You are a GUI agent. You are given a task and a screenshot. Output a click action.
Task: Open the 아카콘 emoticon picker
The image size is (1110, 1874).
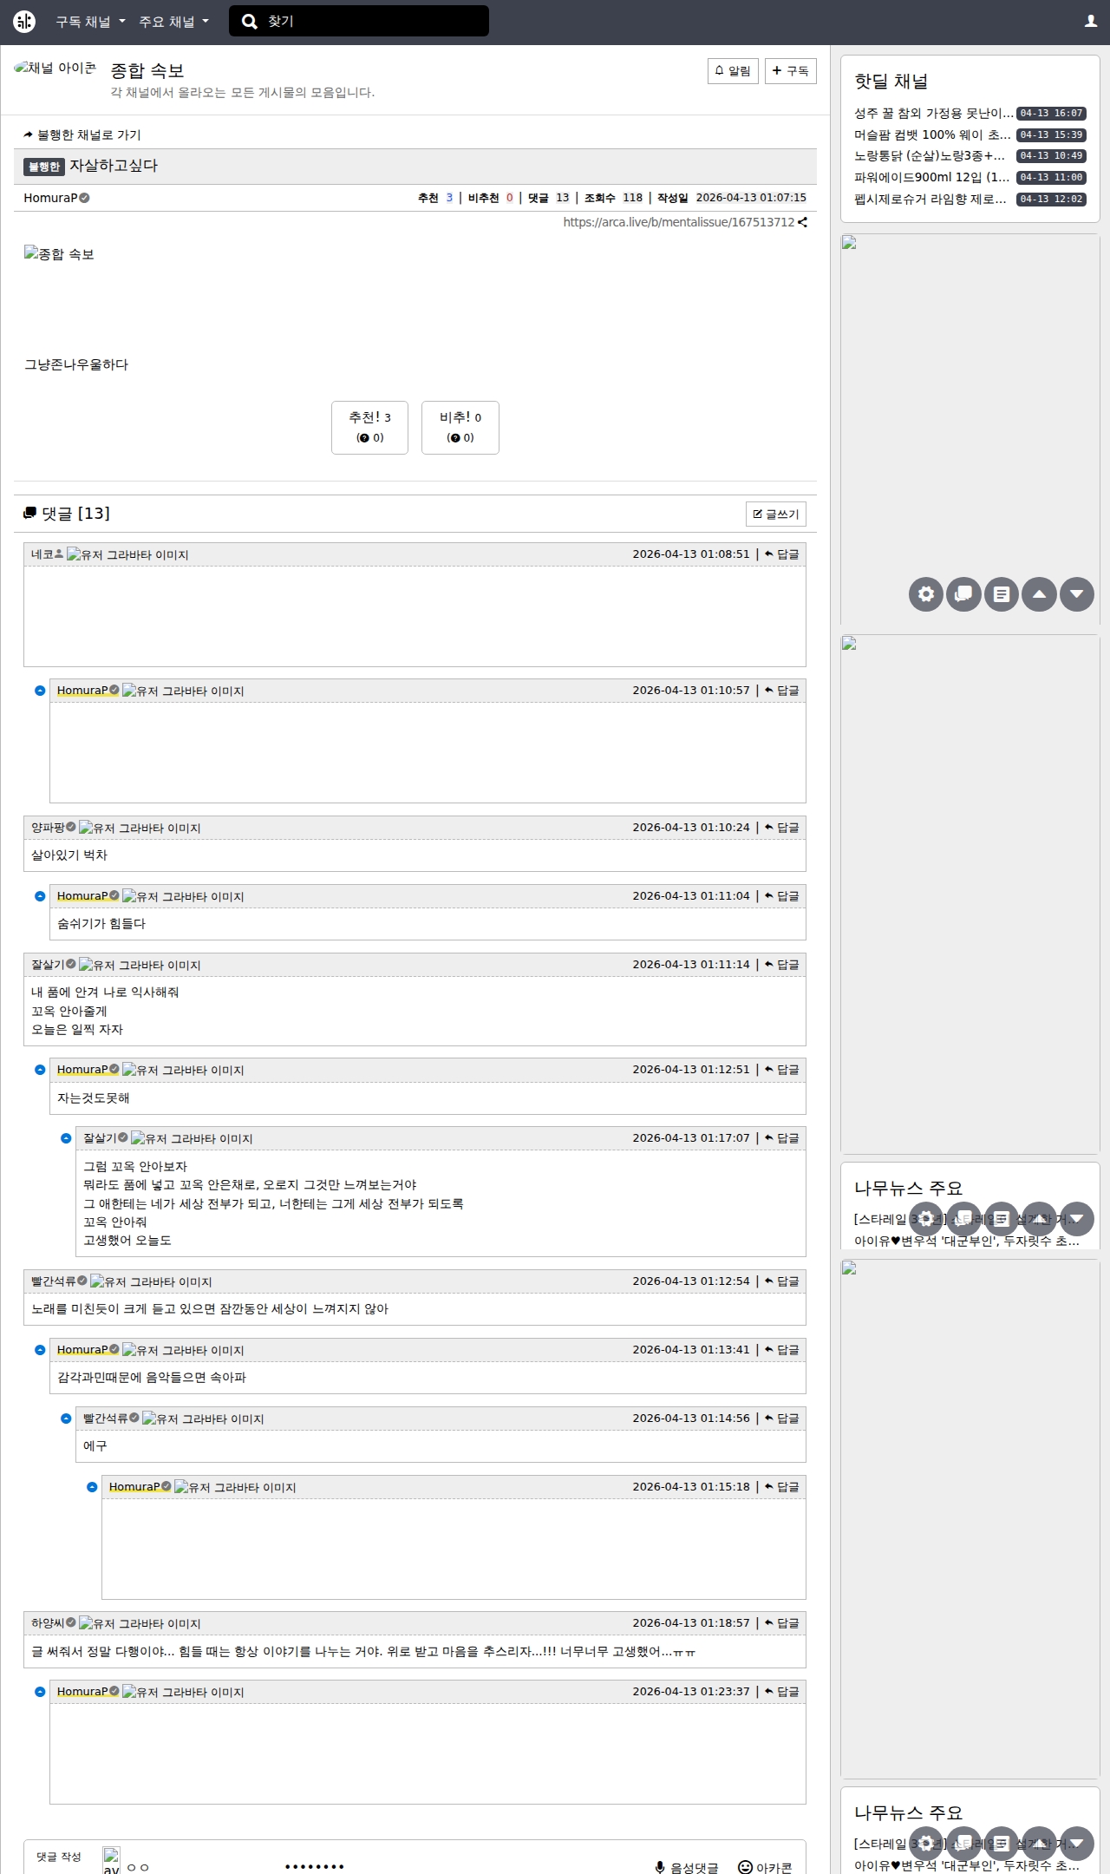point(765,1867)
